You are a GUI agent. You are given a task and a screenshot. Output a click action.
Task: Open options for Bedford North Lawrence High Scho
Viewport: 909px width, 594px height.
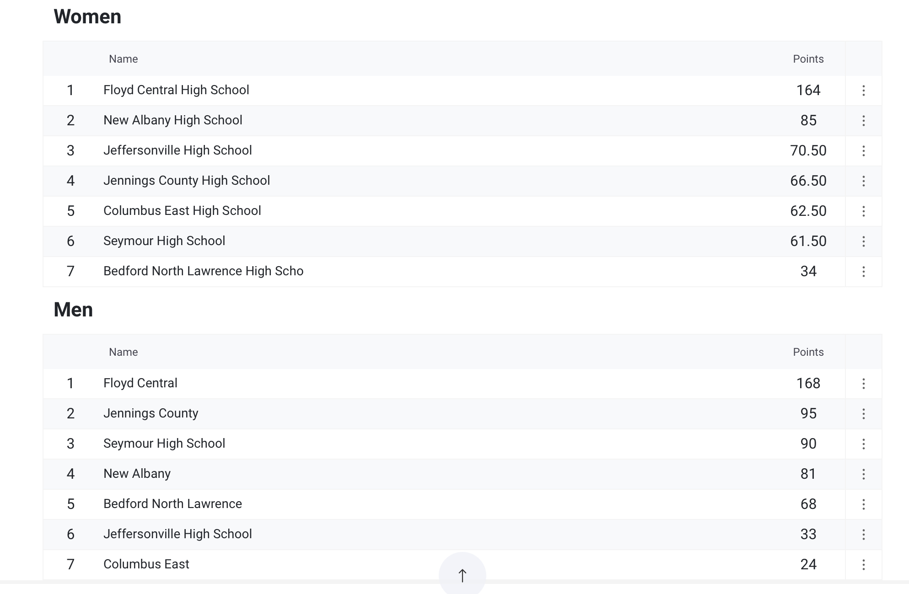click(863, 272)
